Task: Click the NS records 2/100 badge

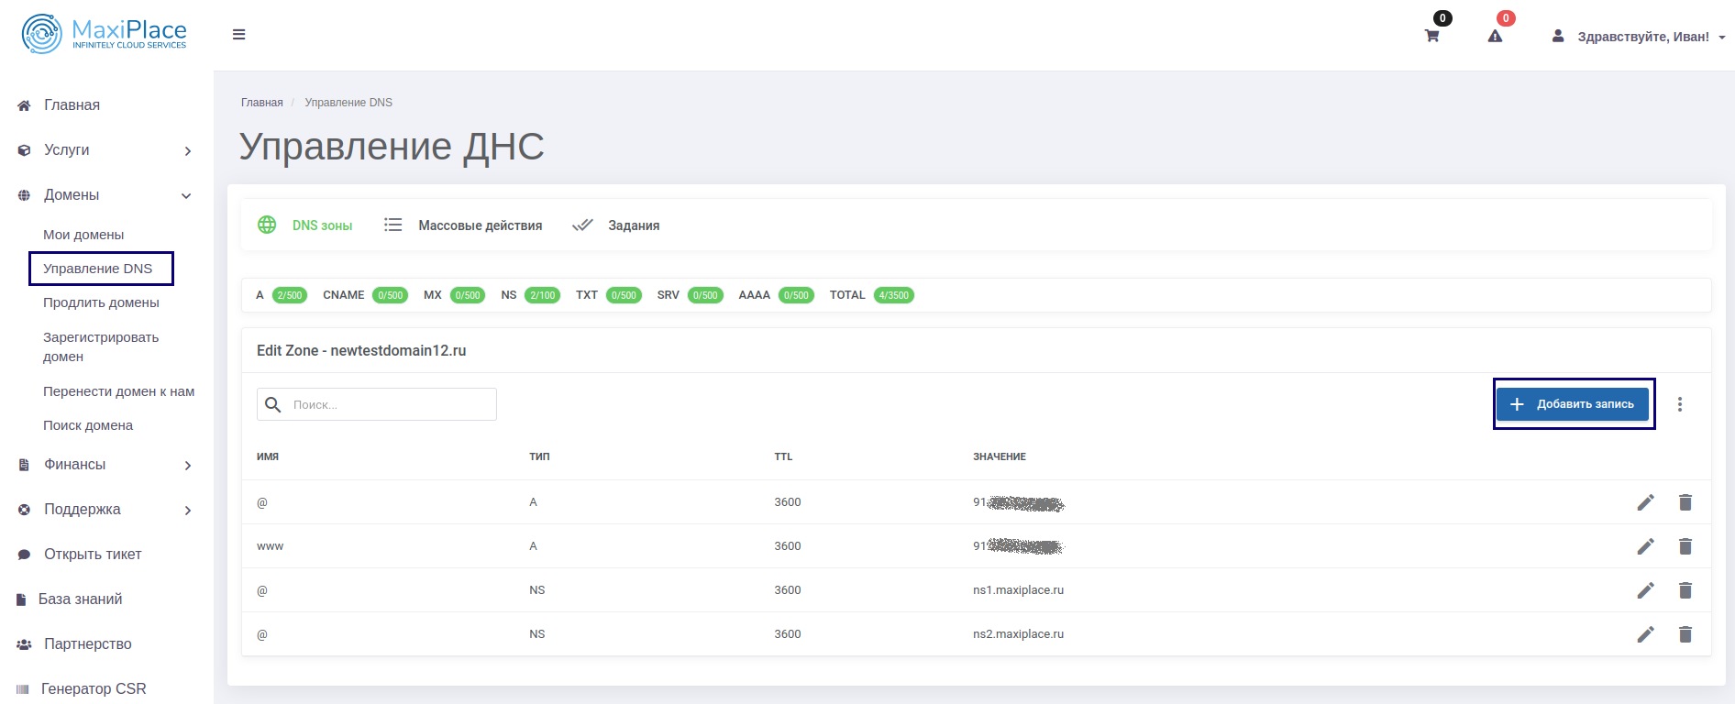Action: 542,295
